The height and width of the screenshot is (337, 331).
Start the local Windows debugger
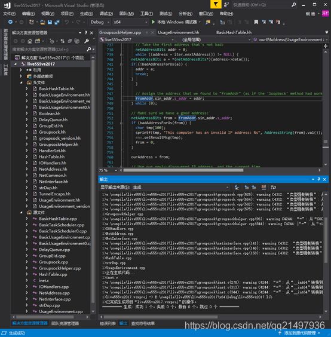[174, 22]
